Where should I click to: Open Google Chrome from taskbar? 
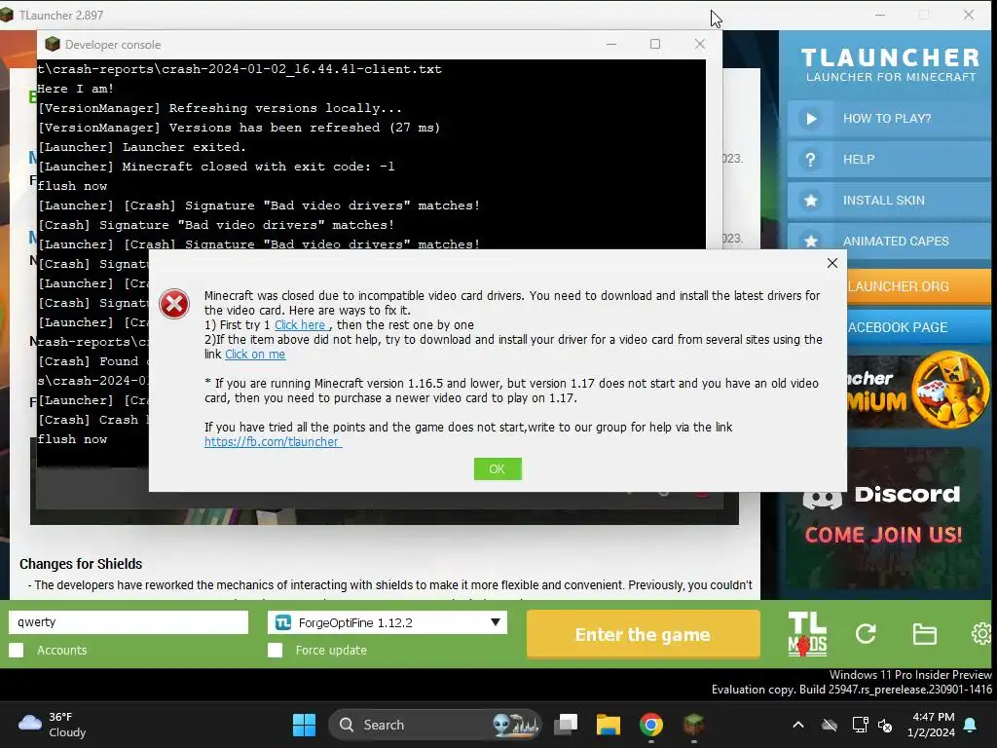[650, 725]
